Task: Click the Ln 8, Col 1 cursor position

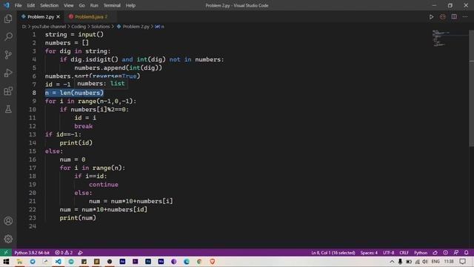Action: [x=333, y=252]
